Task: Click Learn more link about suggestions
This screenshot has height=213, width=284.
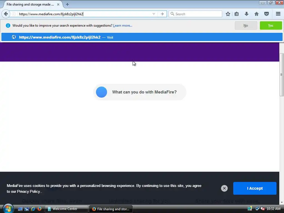Action: [123, 26]
